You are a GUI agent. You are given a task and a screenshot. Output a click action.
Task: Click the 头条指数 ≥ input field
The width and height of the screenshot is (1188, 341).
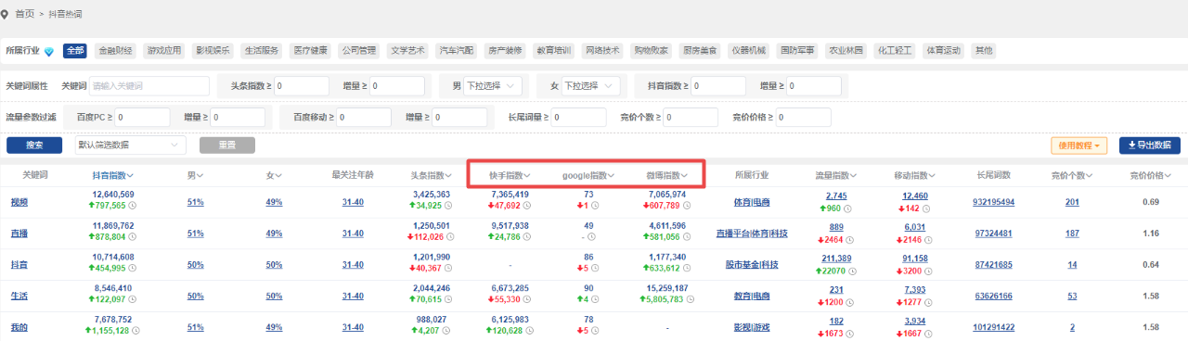pyautogui.click(x=302, y=85)
